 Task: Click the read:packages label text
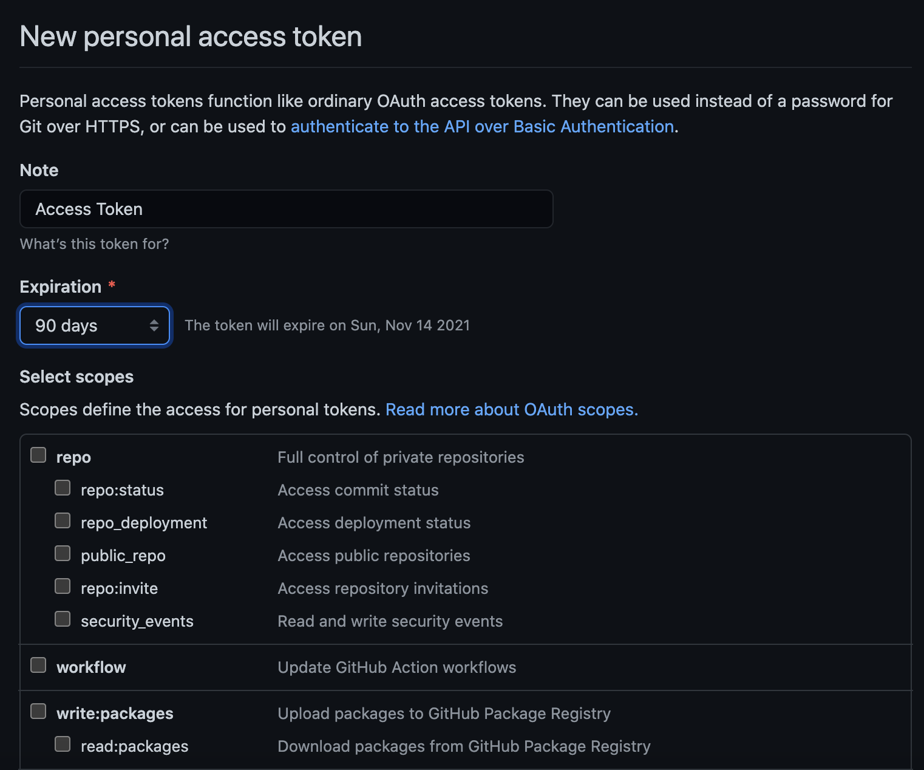pos(134,746)
